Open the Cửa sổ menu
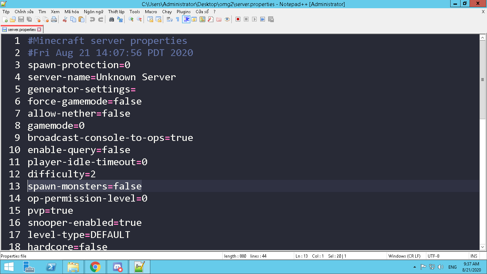The height and width of the screenshot is (274, 487). tap(202, 12)
